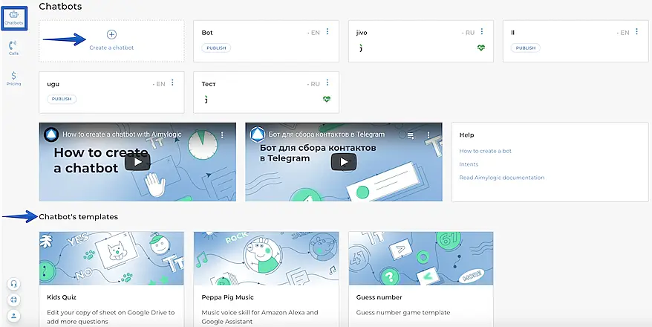This screenshot has height=327, width=652.
Task: Open the options menu on Тест card
Action: [x=327, y=83]
